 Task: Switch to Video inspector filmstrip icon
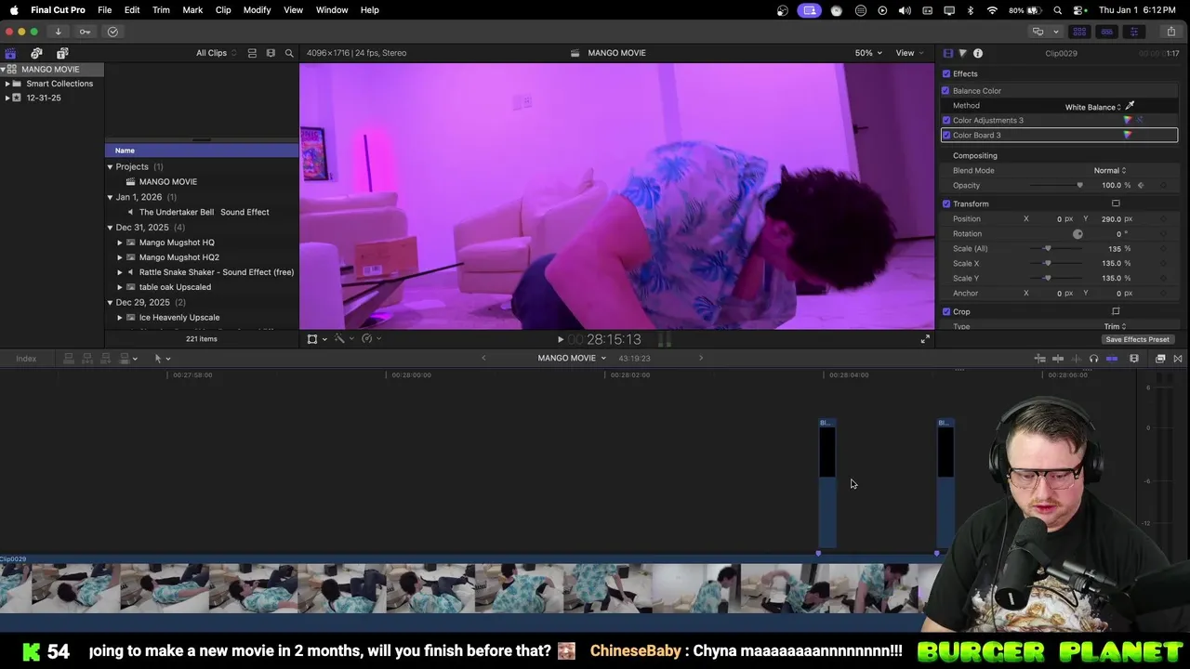click(x=947, y=53)
